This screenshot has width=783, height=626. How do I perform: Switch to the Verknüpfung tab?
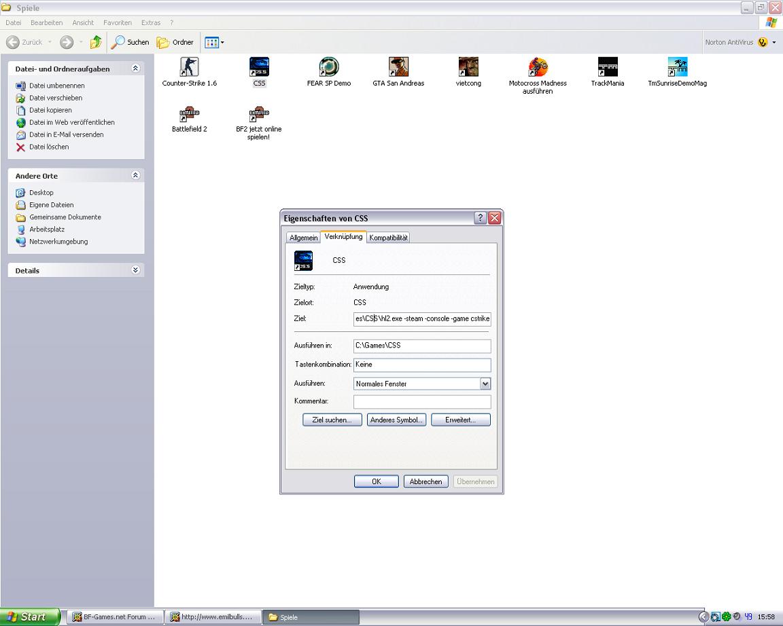tap(343, 236)
